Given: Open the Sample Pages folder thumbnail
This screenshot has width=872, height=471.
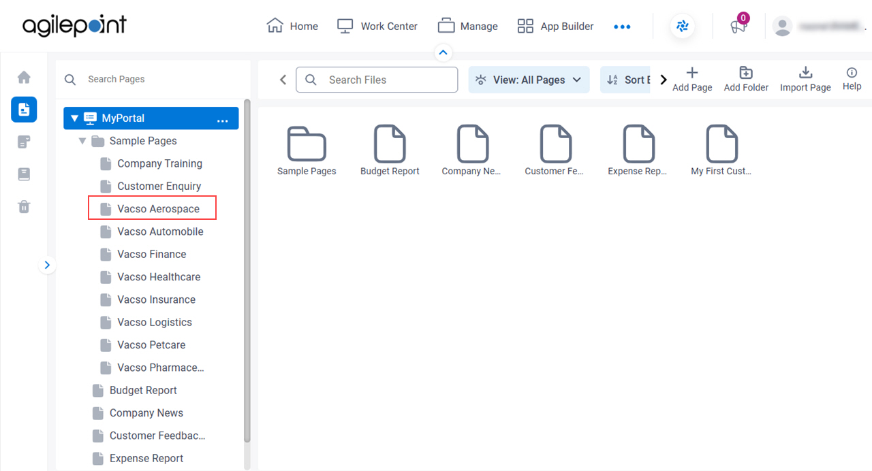Looking at the screenshot, I should (x=307, y=150).
